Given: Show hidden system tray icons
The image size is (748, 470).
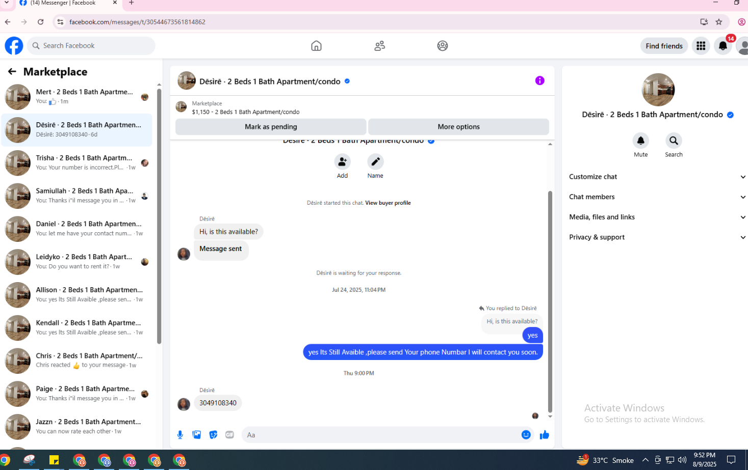Looking at the screenshot, I should [646, 460].
